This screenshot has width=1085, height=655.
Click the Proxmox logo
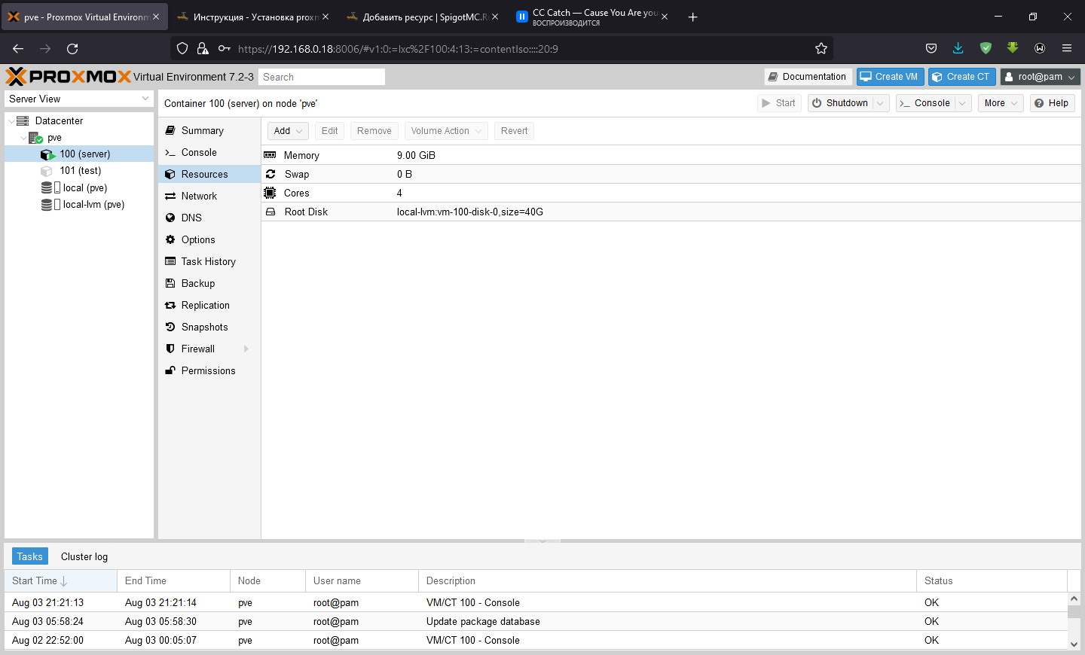[x=69, y=77]
